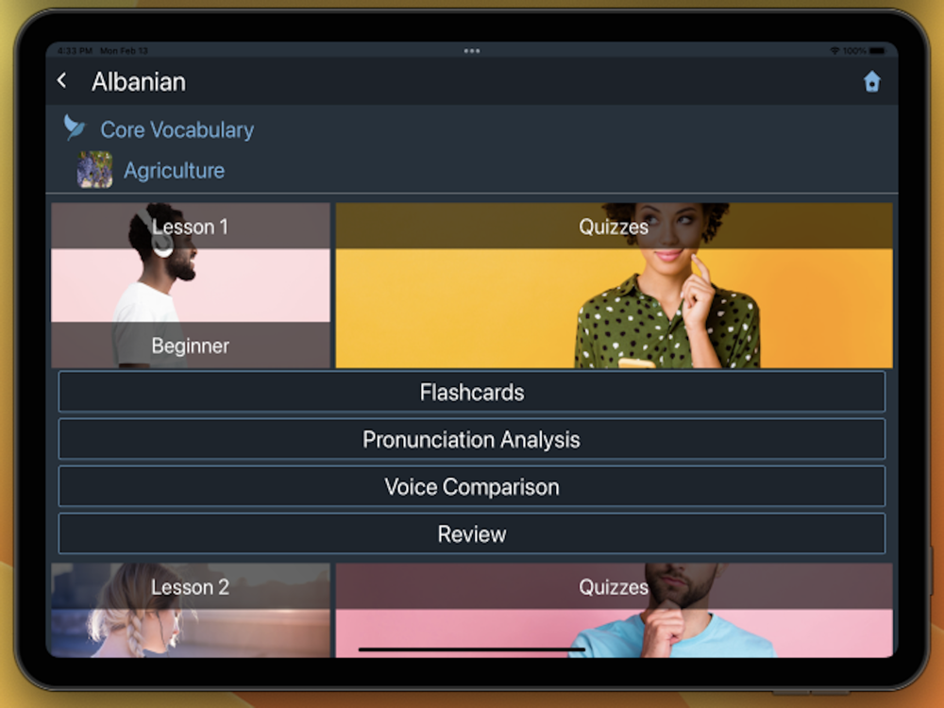
Task: Open Voice Comparison
Action: (x=472, y=486)
